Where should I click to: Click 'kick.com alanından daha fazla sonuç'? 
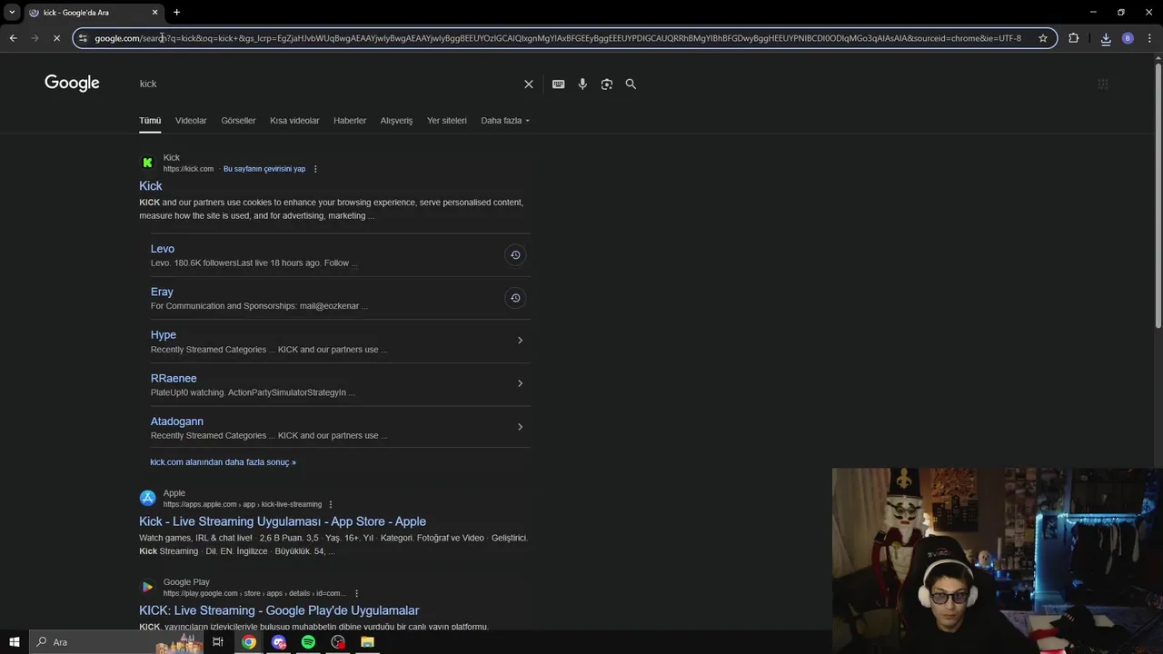click(x=223, y=462)
